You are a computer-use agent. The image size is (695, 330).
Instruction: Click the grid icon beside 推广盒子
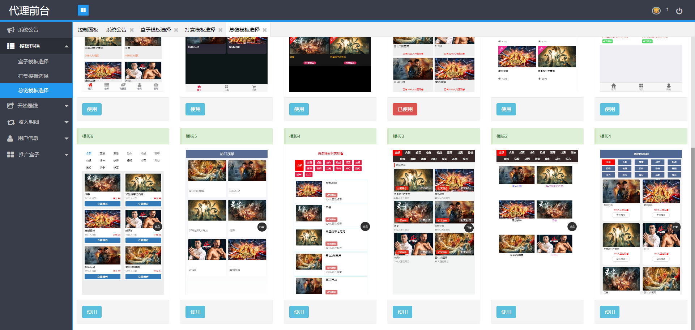click(10, 155)
